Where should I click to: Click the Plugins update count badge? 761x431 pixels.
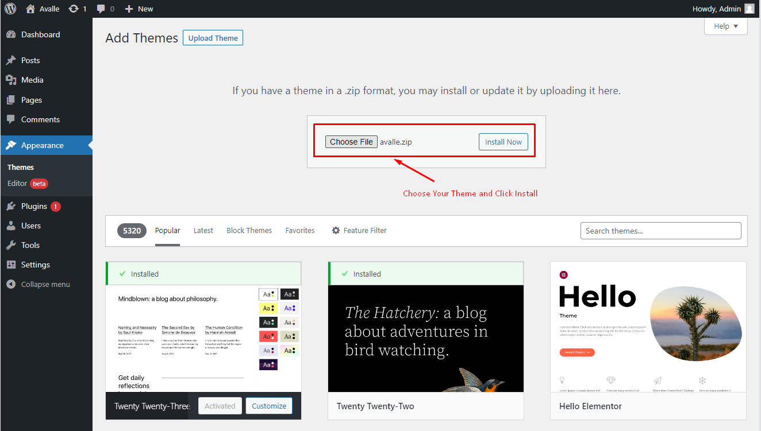tap(56, 206)
